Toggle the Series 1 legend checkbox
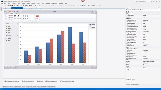161x90 pixels. point(90,24)
